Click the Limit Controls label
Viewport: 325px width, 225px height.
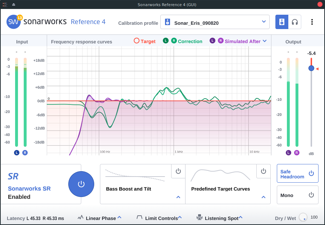(161, 219)
